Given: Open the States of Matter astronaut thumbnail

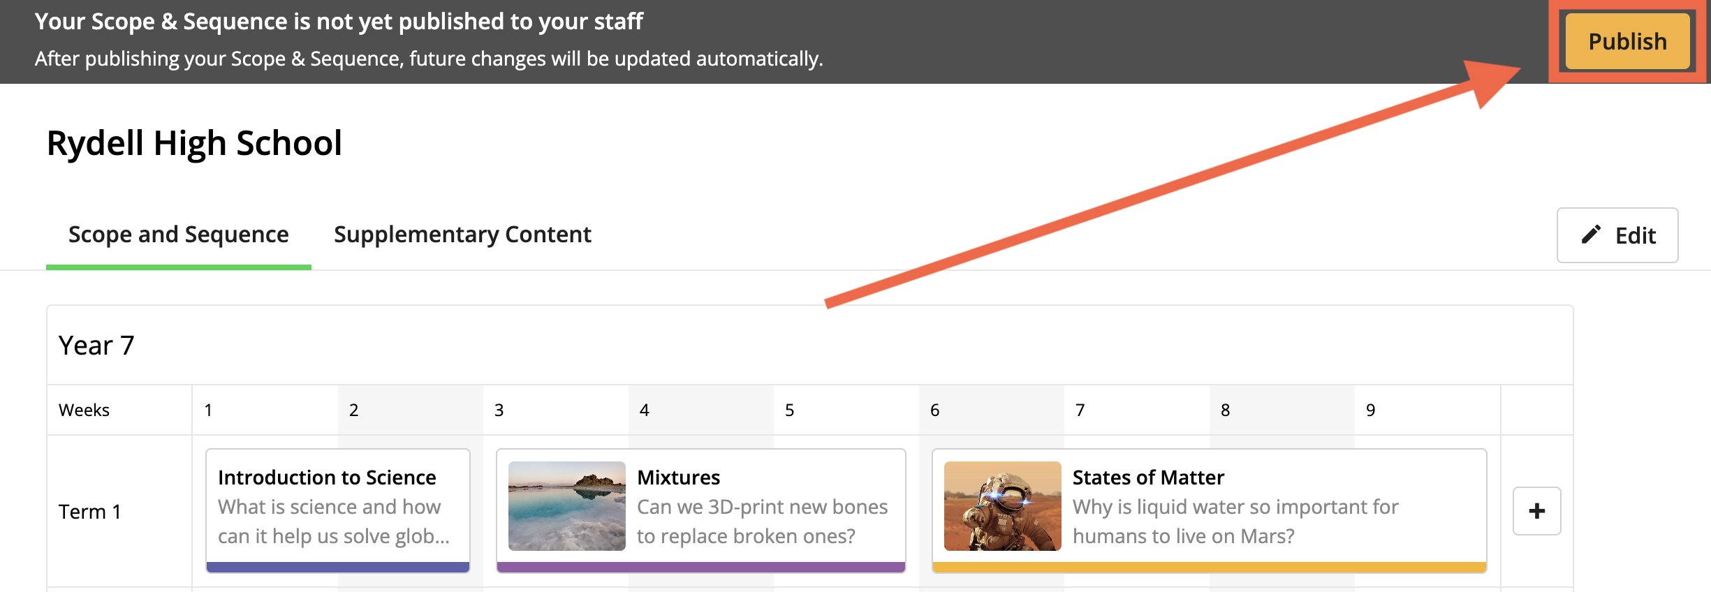Looking at the screenshot, I should (x=1002, y=506).
